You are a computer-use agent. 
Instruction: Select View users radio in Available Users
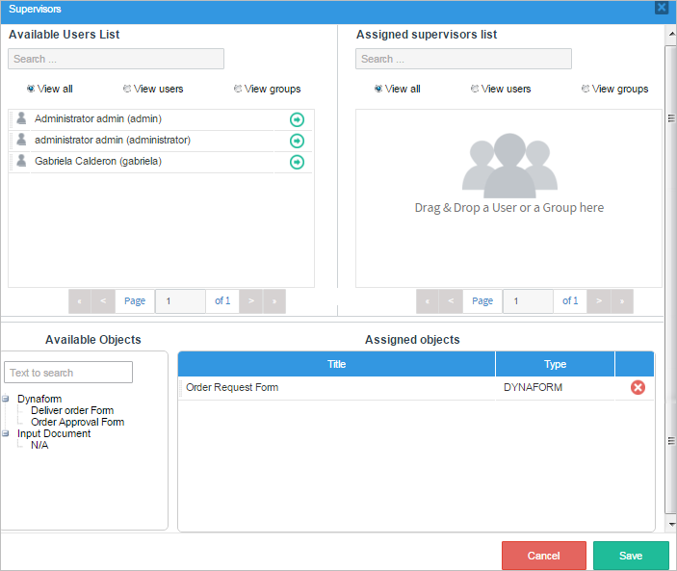[128, 89]
